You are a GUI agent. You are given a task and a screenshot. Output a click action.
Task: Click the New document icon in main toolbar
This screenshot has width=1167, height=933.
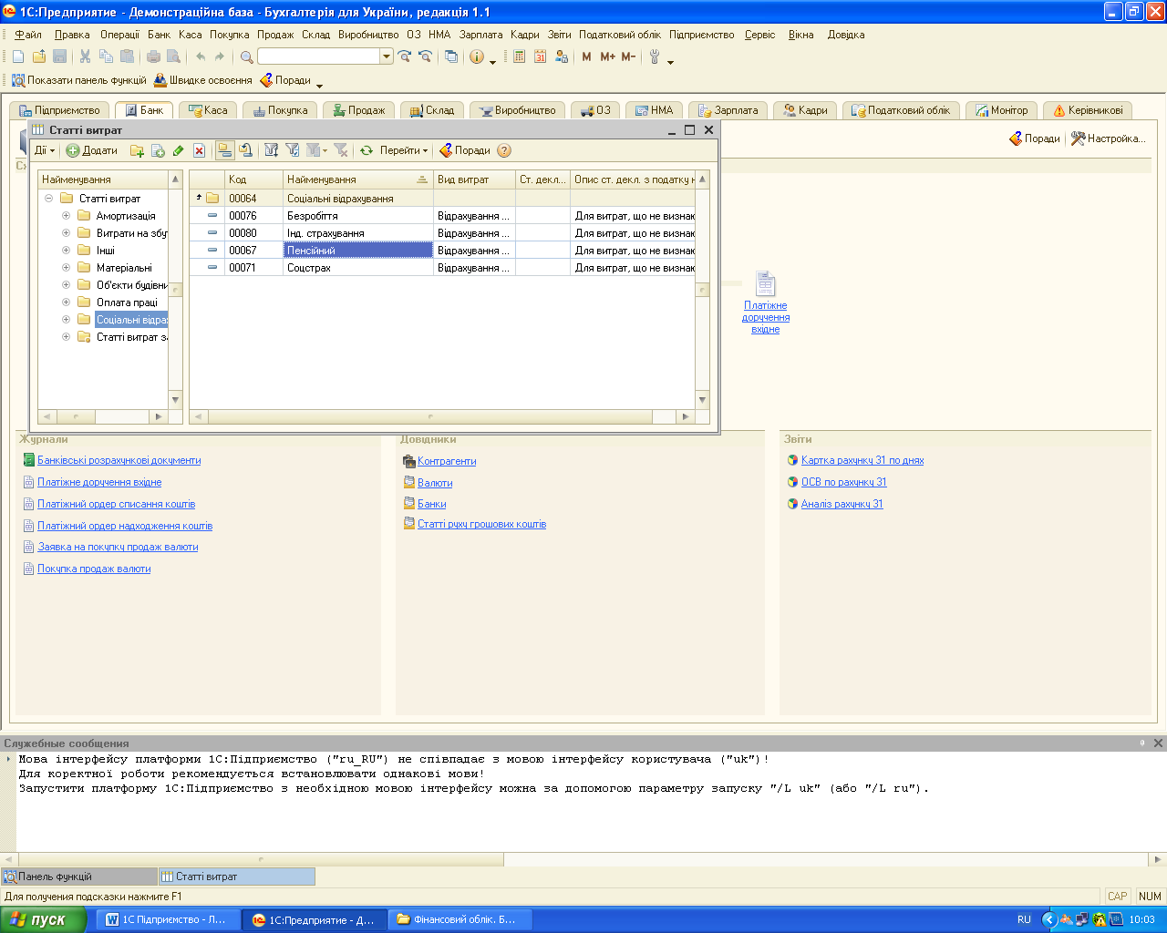18,56
